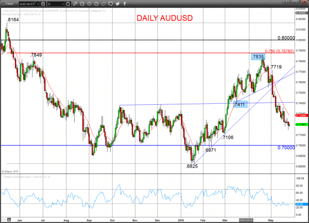The image size is (309, 223).
Task: Click the red 0.786 (0.78780) Fibonacci label
Action: click(x=279, y=51)
